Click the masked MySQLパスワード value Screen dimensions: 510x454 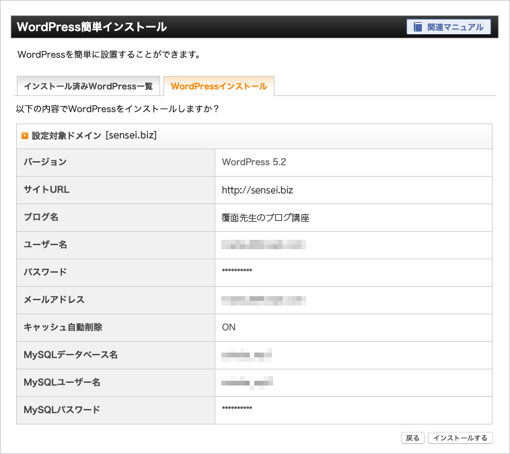237,408
